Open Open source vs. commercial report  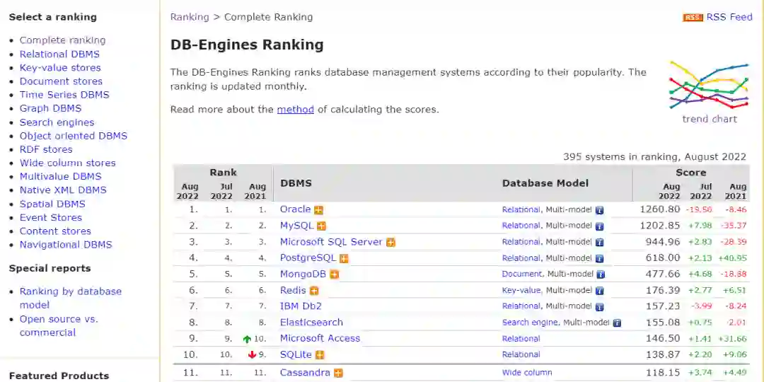[59, 325]
